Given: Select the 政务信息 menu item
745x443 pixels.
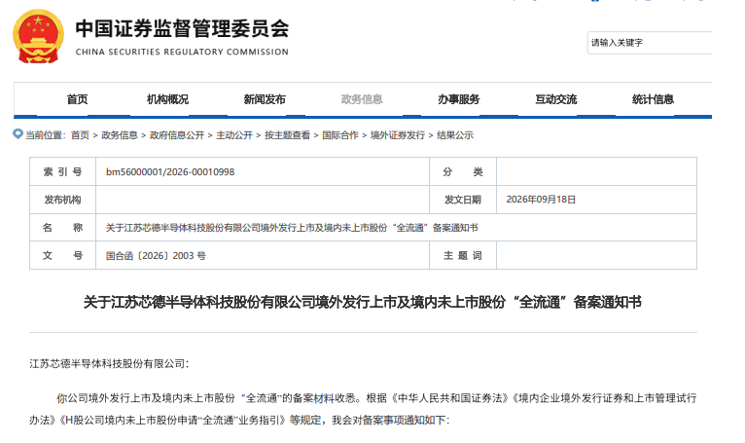Looking at the screenshot, I should (362, 99).
